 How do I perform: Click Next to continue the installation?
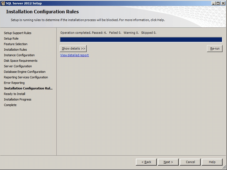click(x=168, y=162)
